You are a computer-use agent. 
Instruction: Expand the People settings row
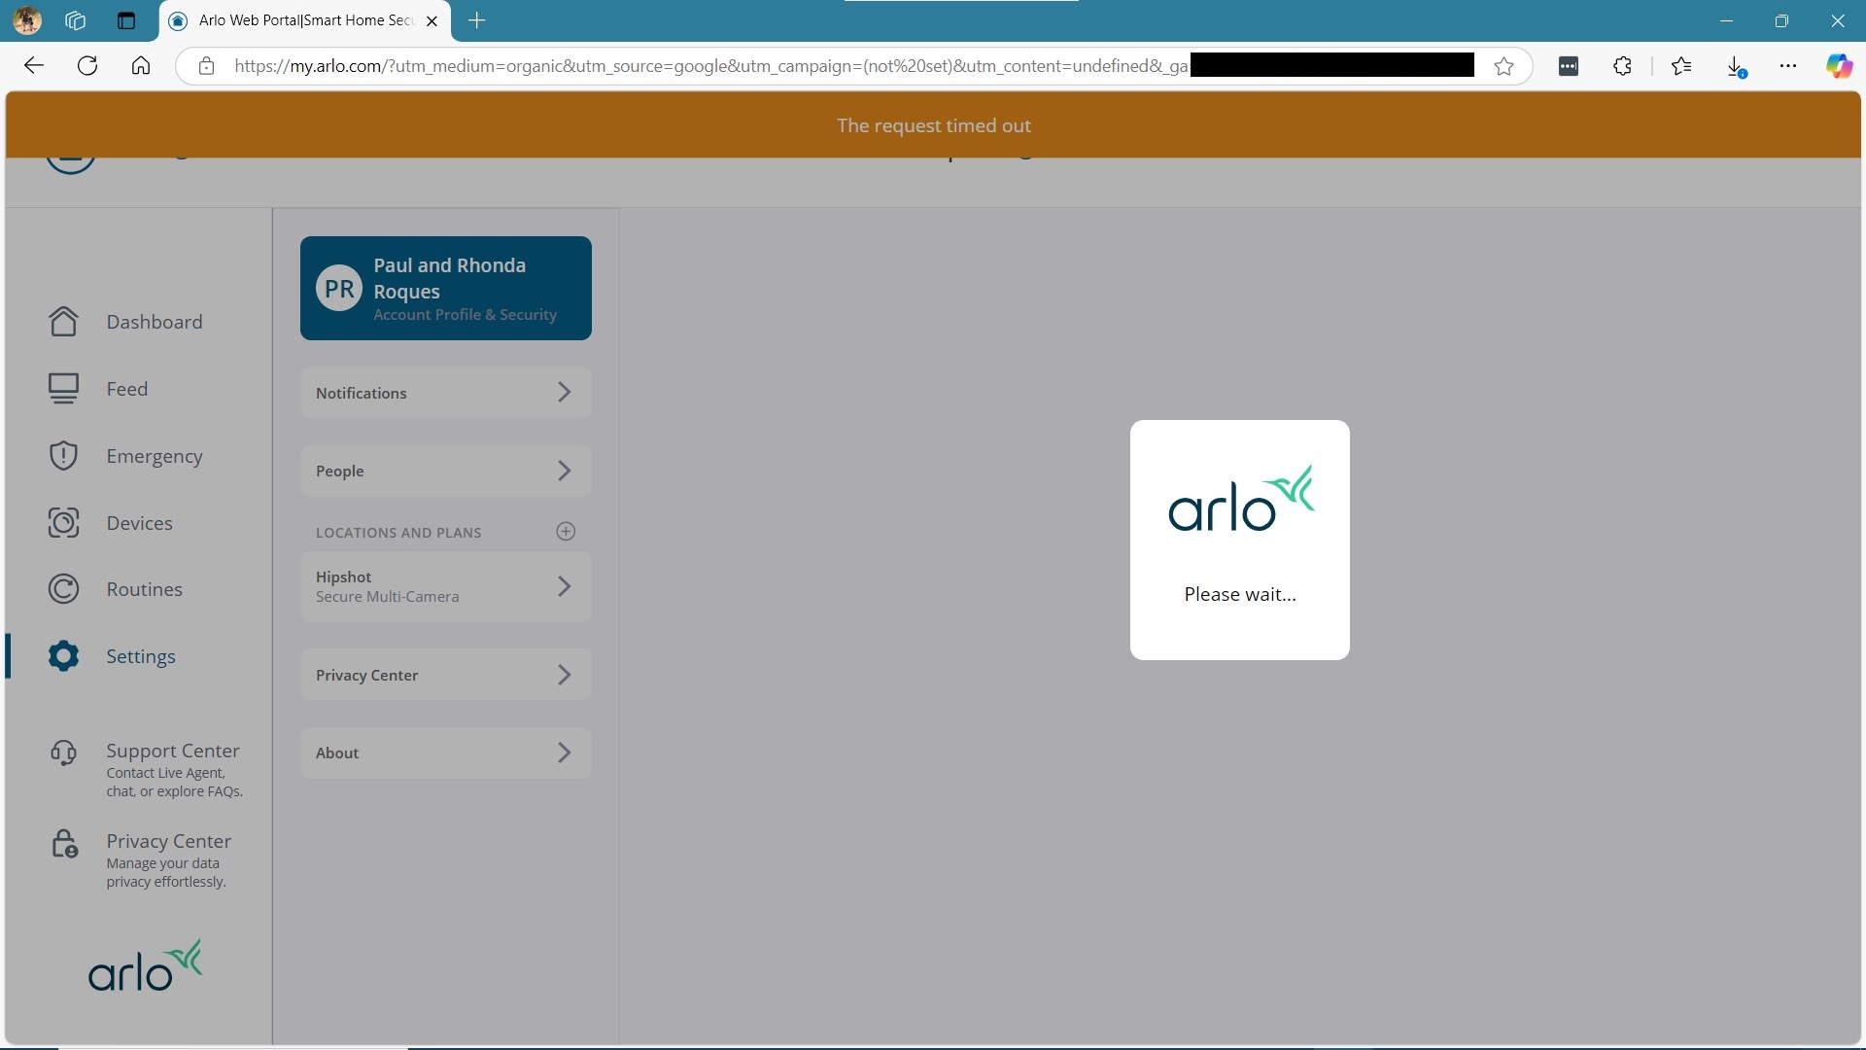pyautogui.click(x=445, y=471)
